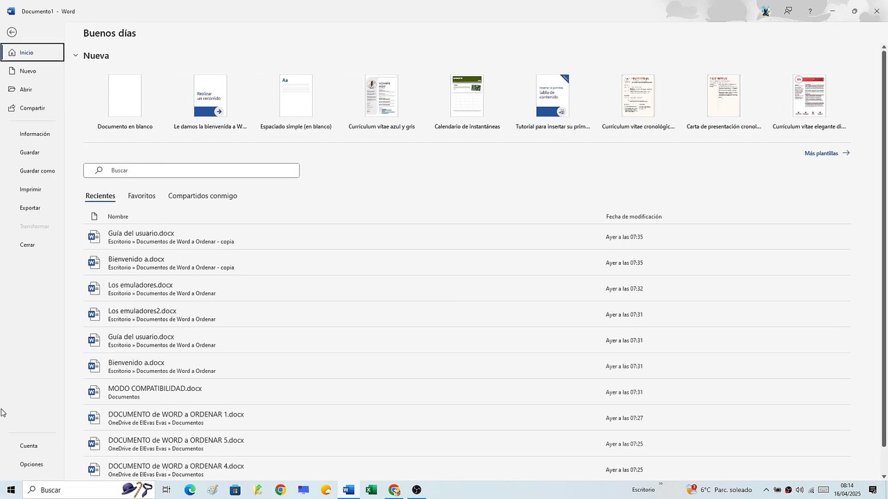888x499 pixels.
Task: Click Cerrar in the sidebar
Action: (x=28, y=245)
